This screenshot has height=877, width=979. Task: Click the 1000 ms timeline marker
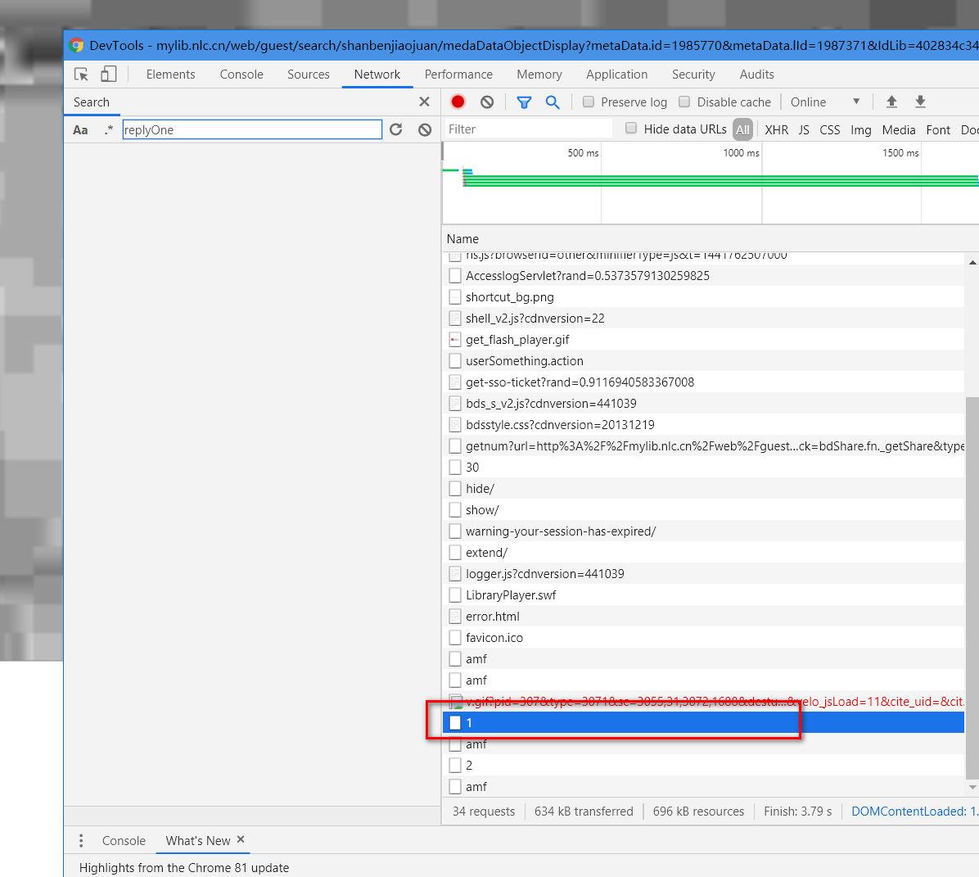point(741,152)
